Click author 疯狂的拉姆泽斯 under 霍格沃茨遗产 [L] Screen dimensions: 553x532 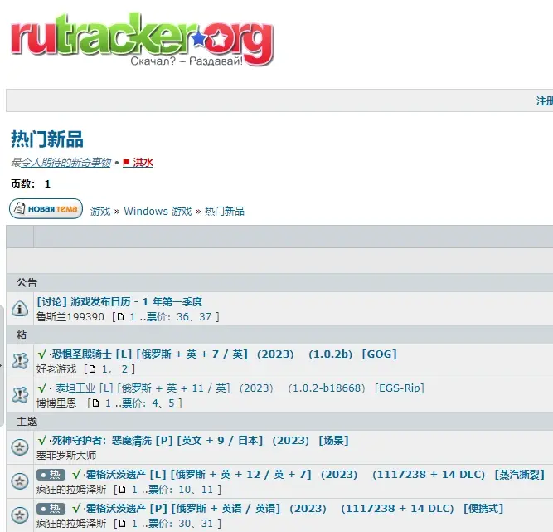[x=71, y=490]
